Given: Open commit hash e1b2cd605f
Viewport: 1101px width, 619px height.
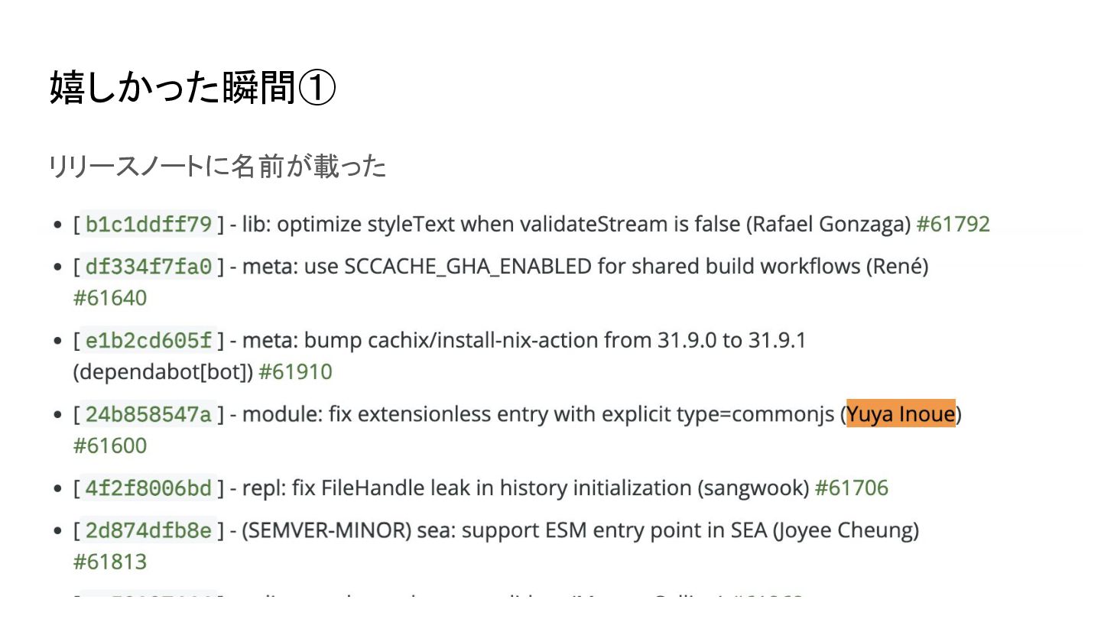Looking at the screenshot, I should [x=148, y=340].
